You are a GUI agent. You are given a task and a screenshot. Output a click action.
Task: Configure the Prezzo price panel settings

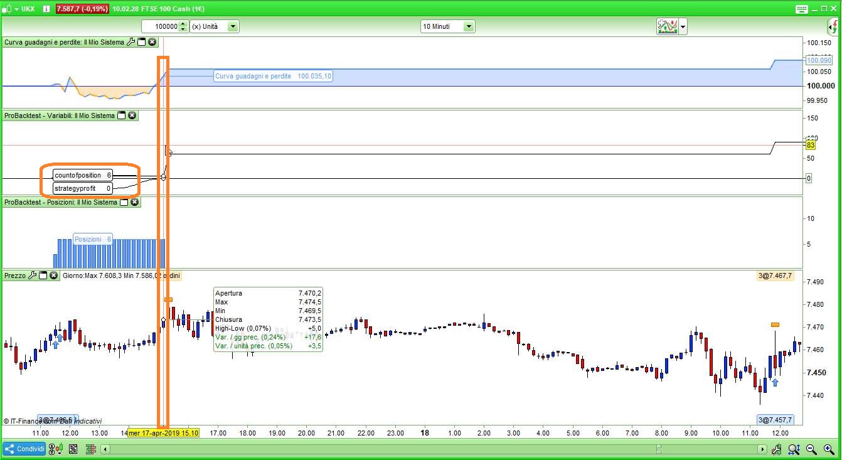(33, 275)
